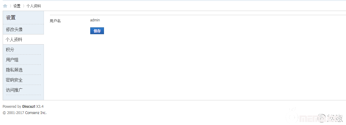Click the "Powered by" footer text
The height and width of the screenshot is (125, 346).
tap(12, 107)
